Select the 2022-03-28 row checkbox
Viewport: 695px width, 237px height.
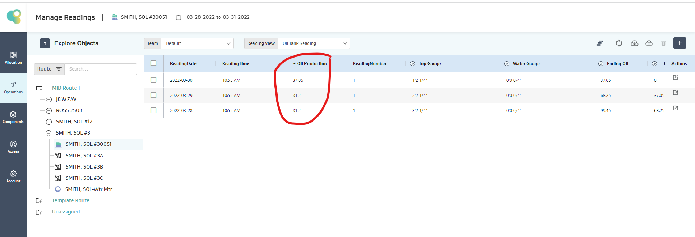click(x=153, y=110)
